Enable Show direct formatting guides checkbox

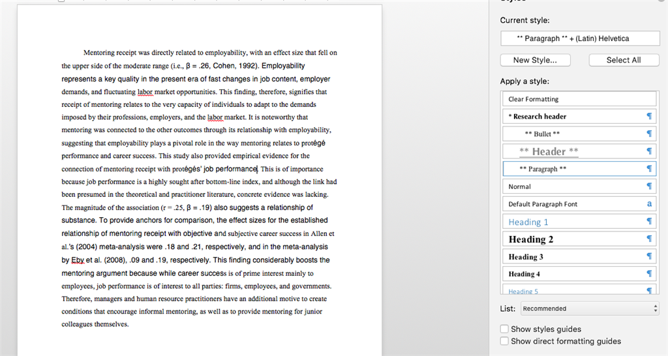pos(504,340)
